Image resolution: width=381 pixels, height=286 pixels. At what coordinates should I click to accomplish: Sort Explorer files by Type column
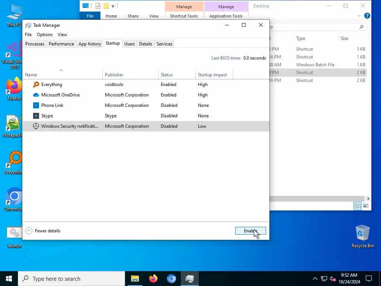pos(316,38)
